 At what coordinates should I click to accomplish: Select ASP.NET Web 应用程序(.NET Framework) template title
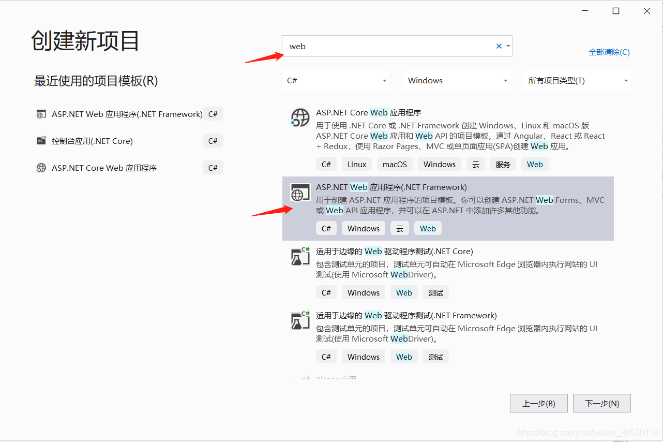(x=391, y=187)
